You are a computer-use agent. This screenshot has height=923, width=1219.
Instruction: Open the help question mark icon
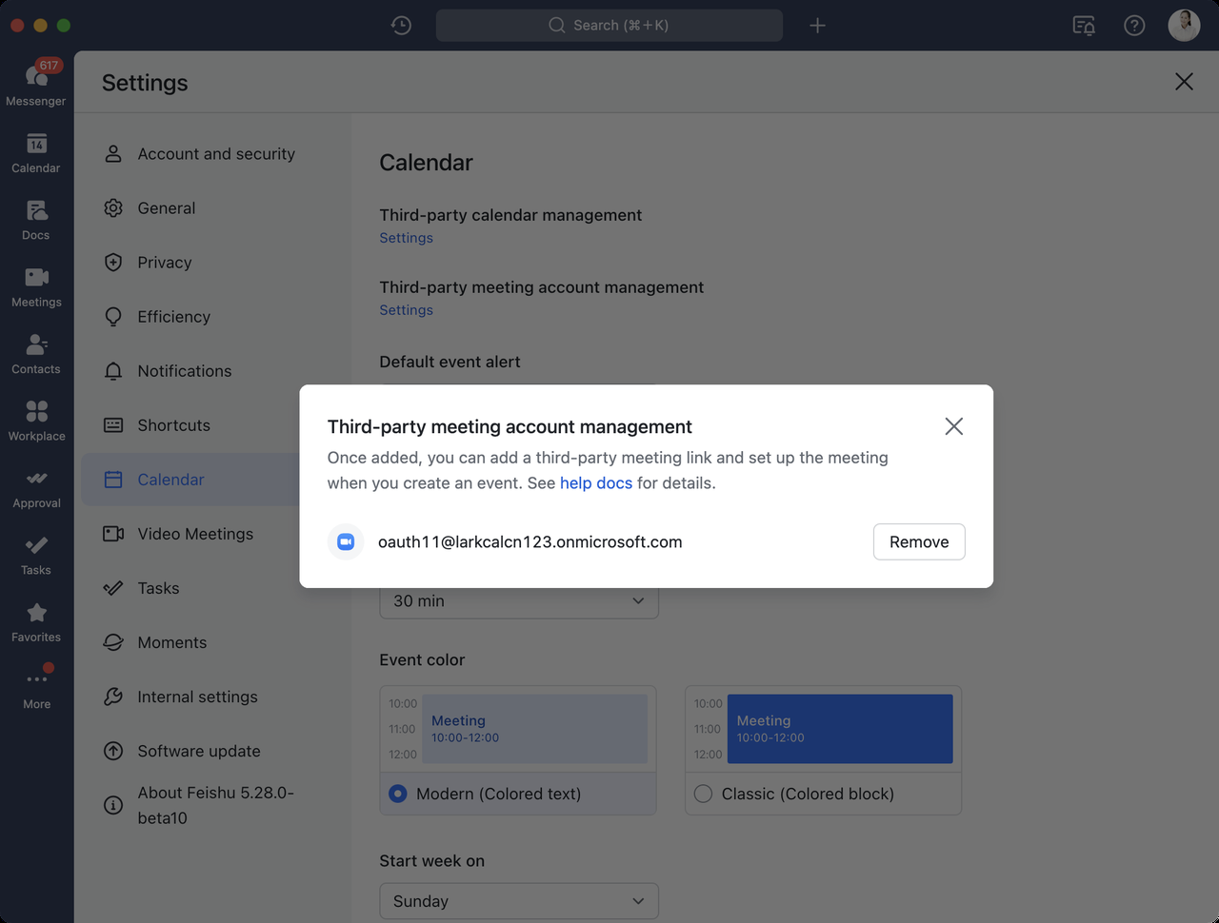[1133, 26]
